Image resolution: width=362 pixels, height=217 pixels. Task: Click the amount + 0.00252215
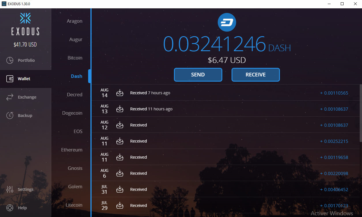click(334, 141)
